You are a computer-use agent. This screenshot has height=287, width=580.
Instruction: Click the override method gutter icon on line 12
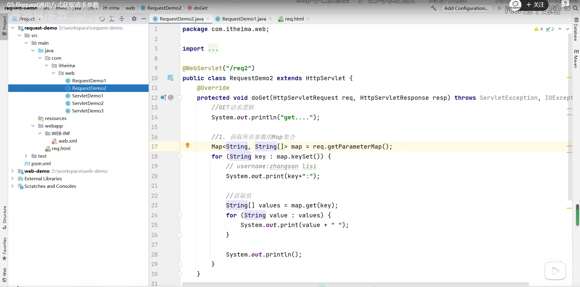pos(163,97)
